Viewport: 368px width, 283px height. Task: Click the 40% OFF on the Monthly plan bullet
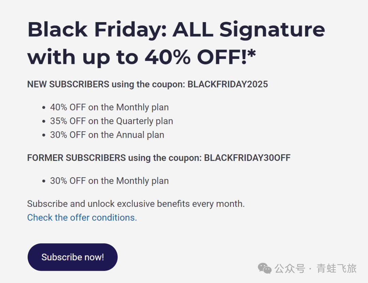pyautogui.click(x=109, y=107)
